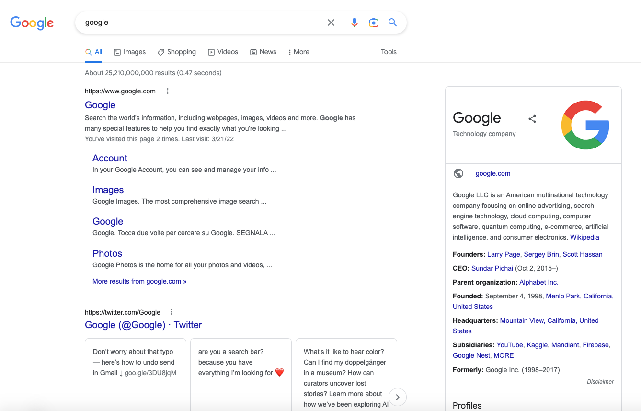This screenshot has width=641, height=411.
Task: Clear the search box with X icon
Action: [x=331, y=23]
